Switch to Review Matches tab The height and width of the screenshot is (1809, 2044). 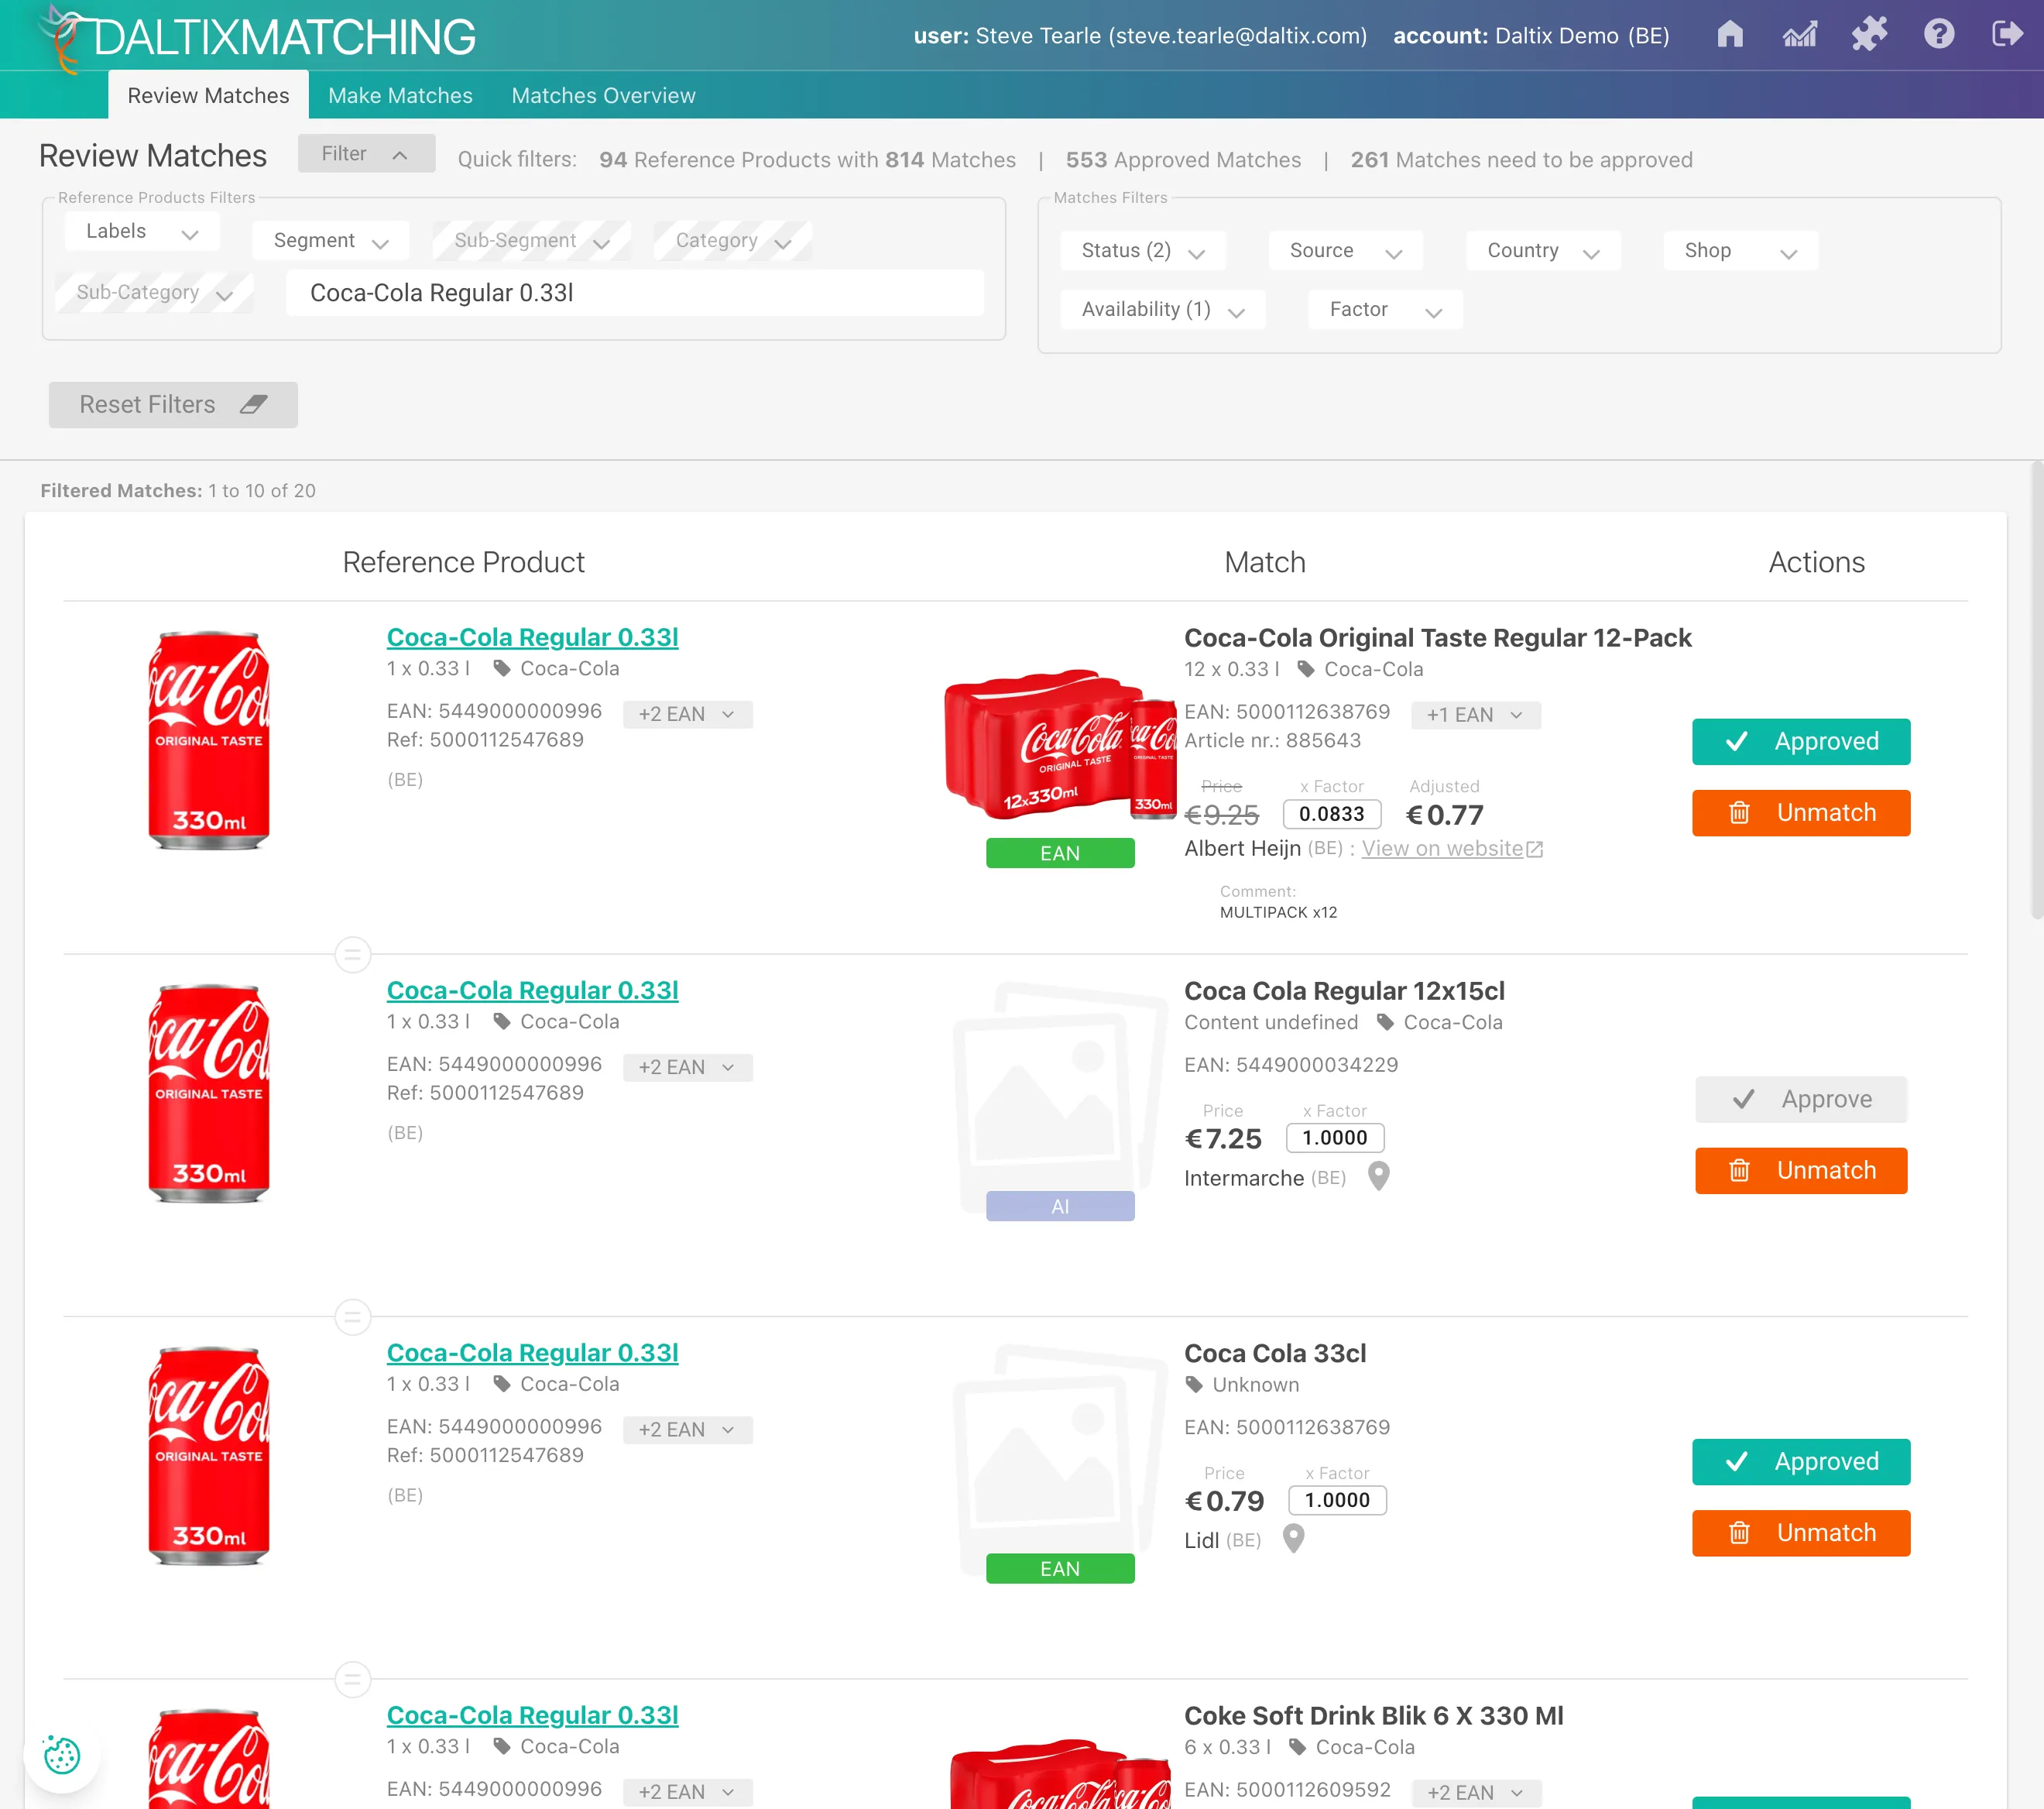tap(208, 95)
